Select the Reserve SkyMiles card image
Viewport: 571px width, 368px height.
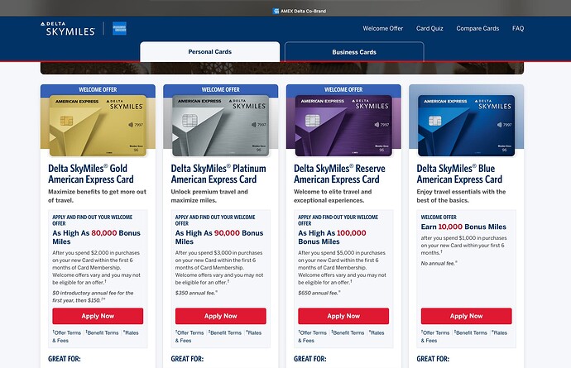tap(343, 126)
